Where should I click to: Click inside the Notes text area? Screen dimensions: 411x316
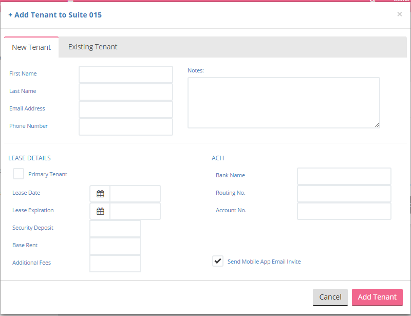(284, 102)
